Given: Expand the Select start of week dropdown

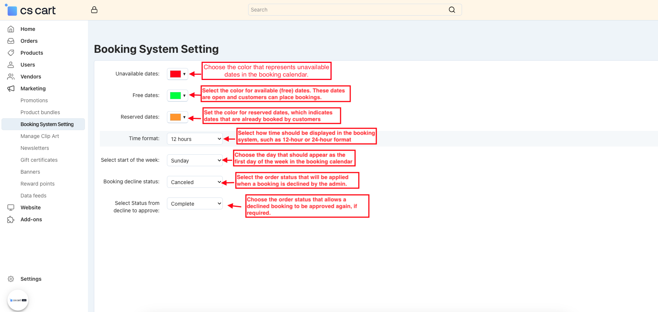Looking at the screenshot, I should click(x=194, y=160).
